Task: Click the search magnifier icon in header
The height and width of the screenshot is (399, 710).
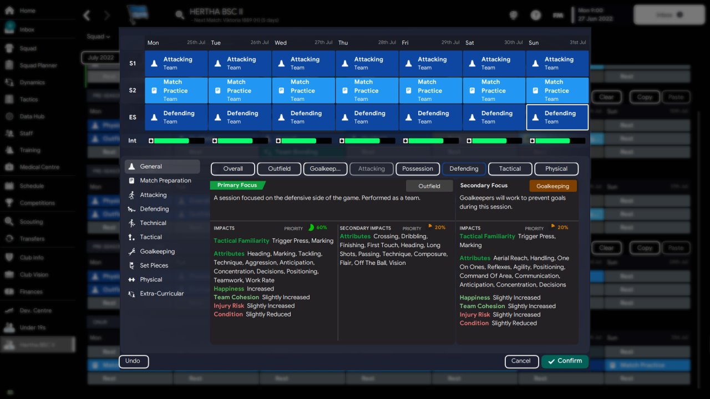Action: click(180, 15)
